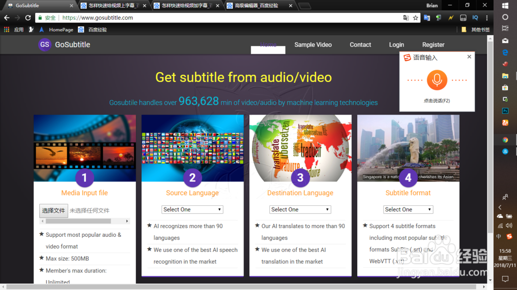Expand the Subtitle format dropdown

coord(408,210)
